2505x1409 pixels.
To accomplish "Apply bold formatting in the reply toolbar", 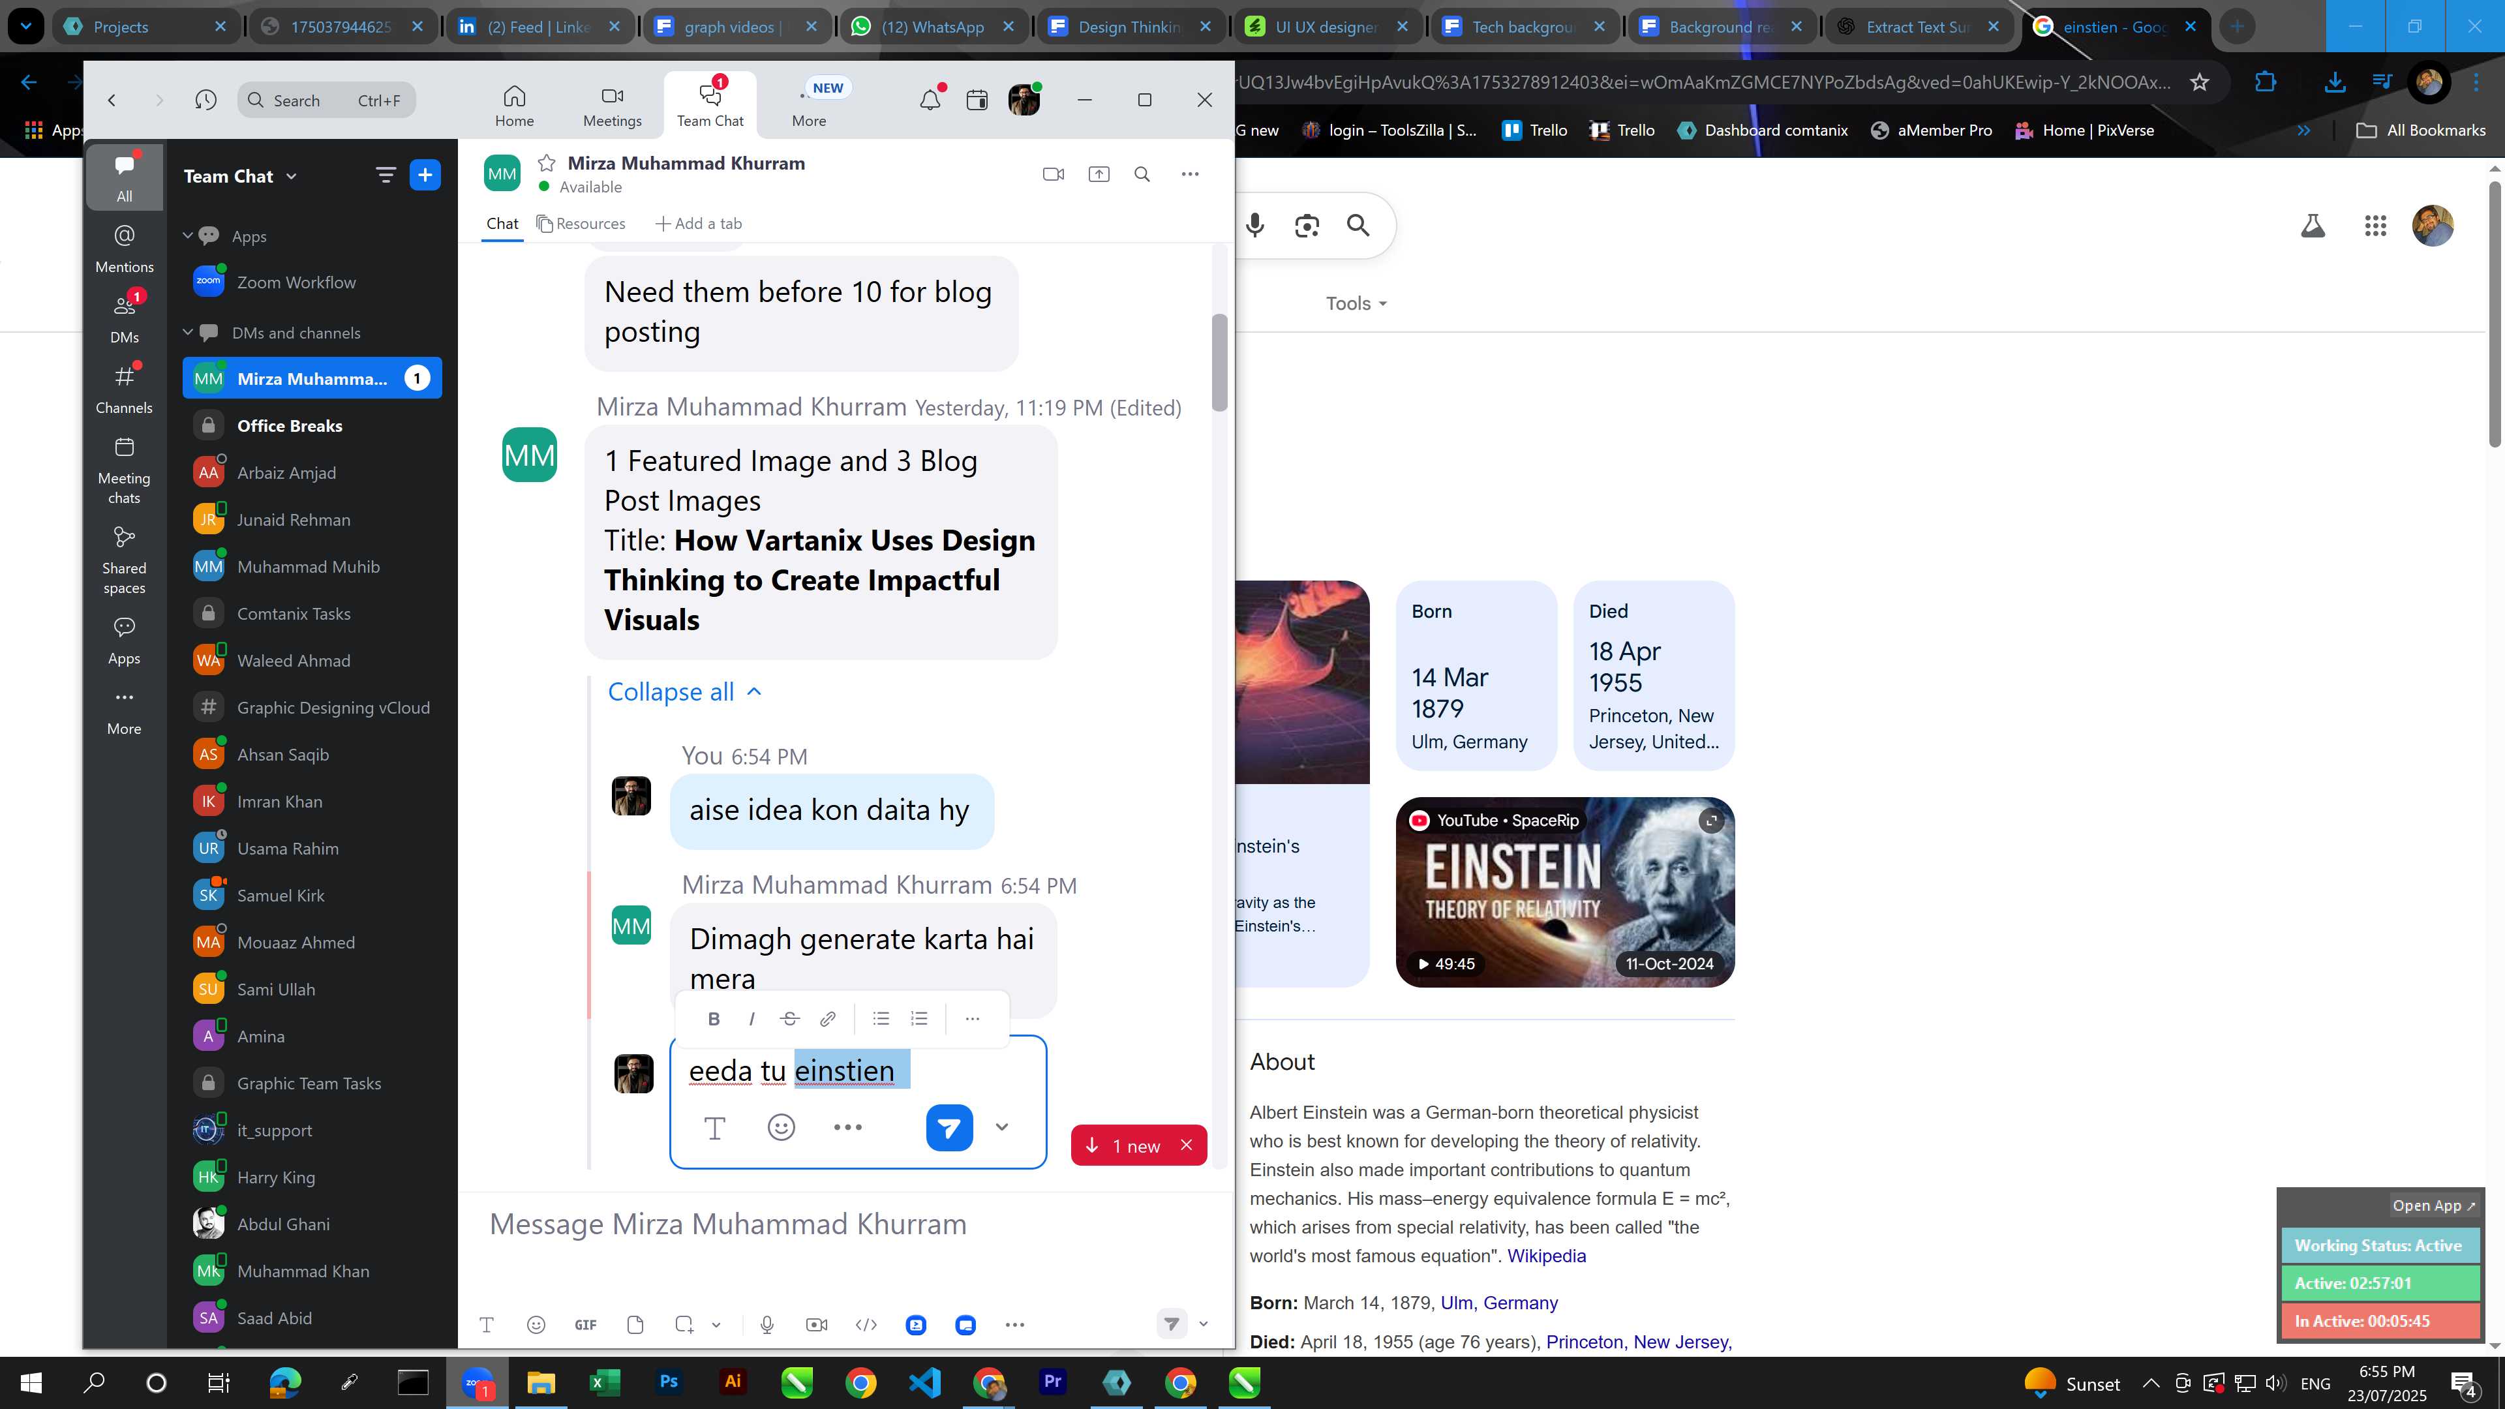I will [x=714, y=1018].
